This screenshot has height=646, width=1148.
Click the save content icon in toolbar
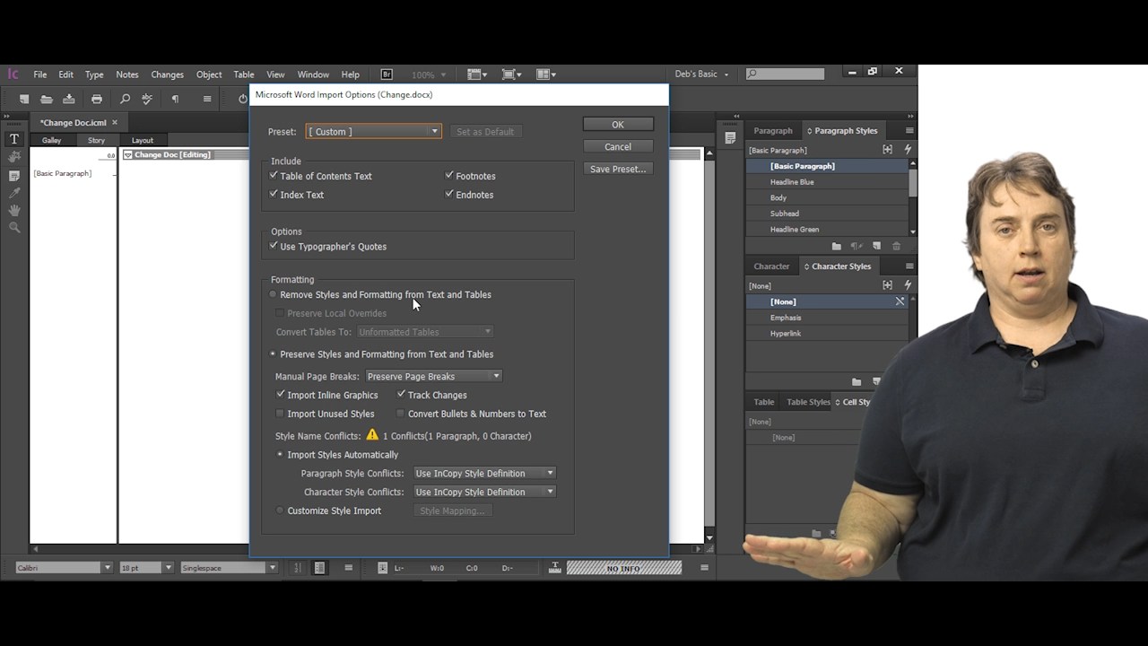pos(69,99)
